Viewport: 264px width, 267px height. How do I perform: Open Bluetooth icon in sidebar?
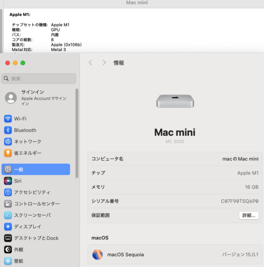click(8, 130)
